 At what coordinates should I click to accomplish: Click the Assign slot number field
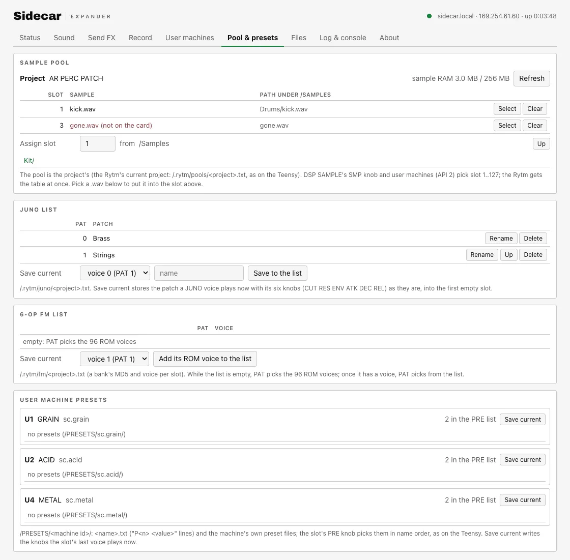coord(97,143)
